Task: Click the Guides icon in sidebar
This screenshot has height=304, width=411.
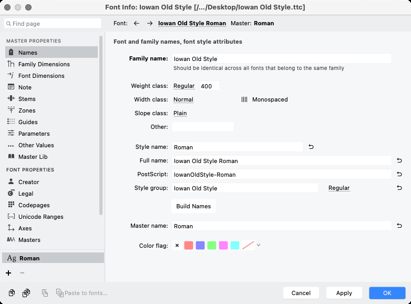Action: coord(11,121)
